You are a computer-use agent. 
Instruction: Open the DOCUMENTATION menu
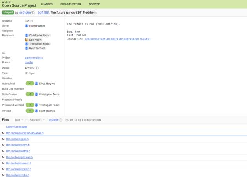(x=71, y=4)
